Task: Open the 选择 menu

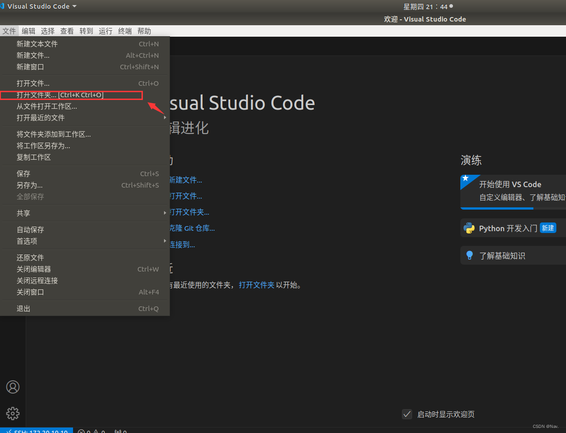Action: point(48,31)
